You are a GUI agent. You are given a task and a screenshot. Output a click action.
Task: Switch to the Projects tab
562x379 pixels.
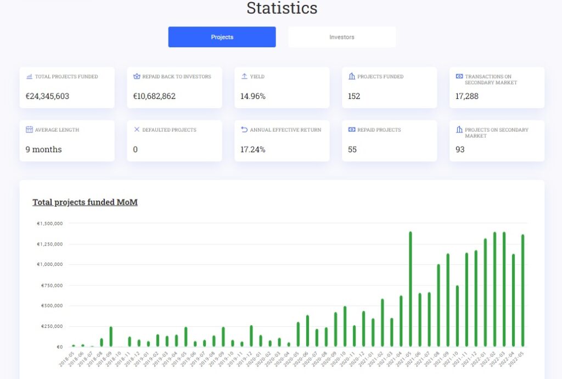point(222,37)
